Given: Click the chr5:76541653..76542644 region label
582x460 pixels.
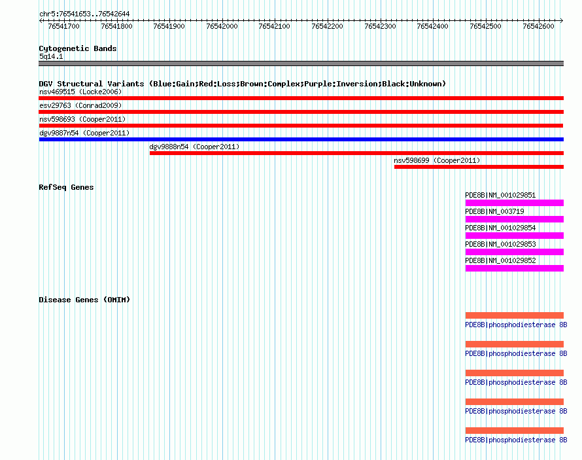Looking at the screenshot, I should pyautogui.click(x=84, y=14).
